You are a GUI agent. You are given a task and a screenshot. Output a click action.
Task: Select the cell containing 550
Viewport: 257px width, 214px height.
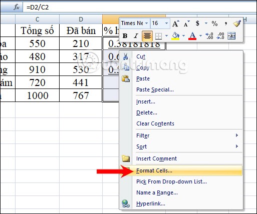click(37, 43)
